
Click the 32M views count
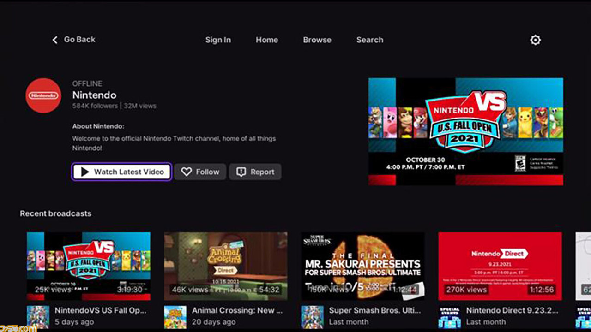[x=140, y=106]
